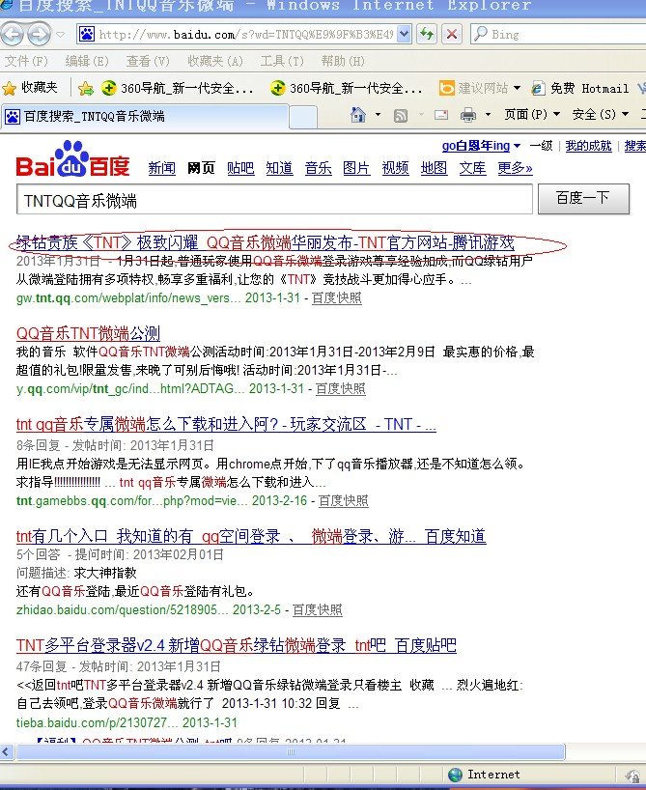
Task: Click the 百度一下 search button
Action: click(583, 199)
